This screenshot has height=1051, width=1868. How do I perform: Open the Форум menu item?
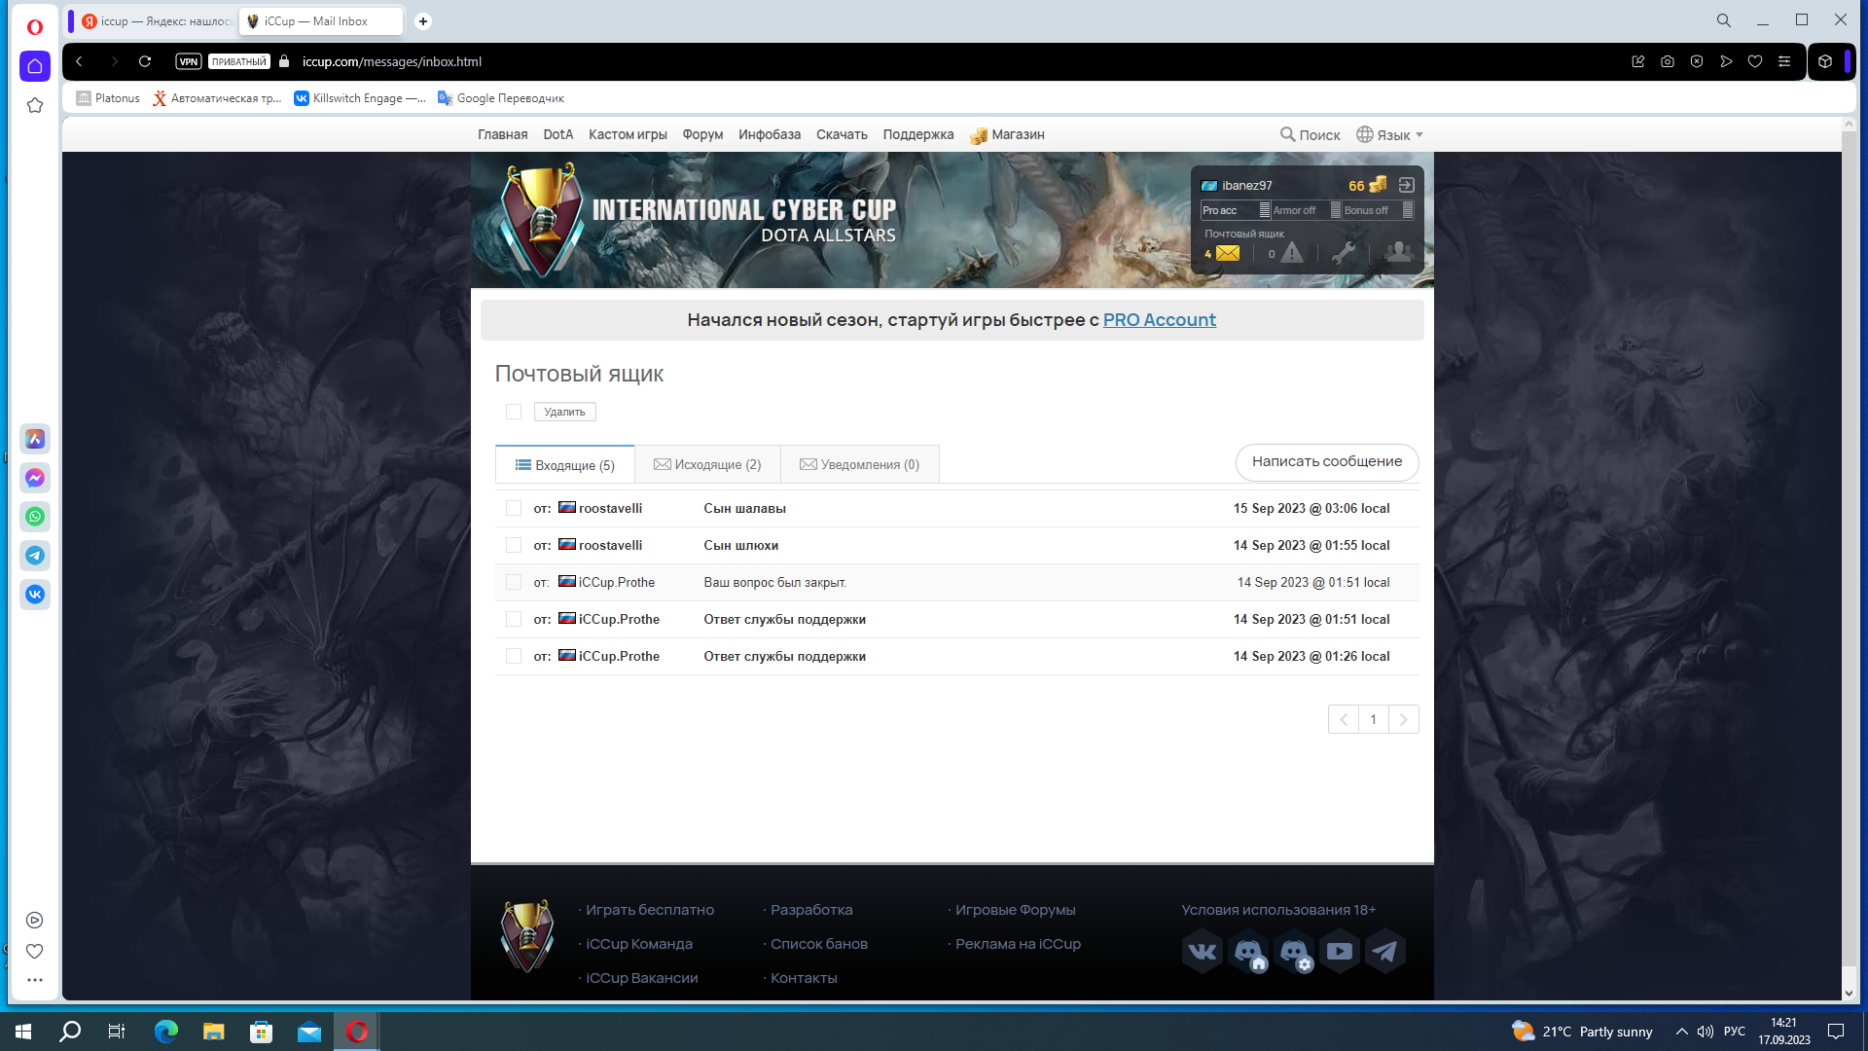tap(702, 134)
